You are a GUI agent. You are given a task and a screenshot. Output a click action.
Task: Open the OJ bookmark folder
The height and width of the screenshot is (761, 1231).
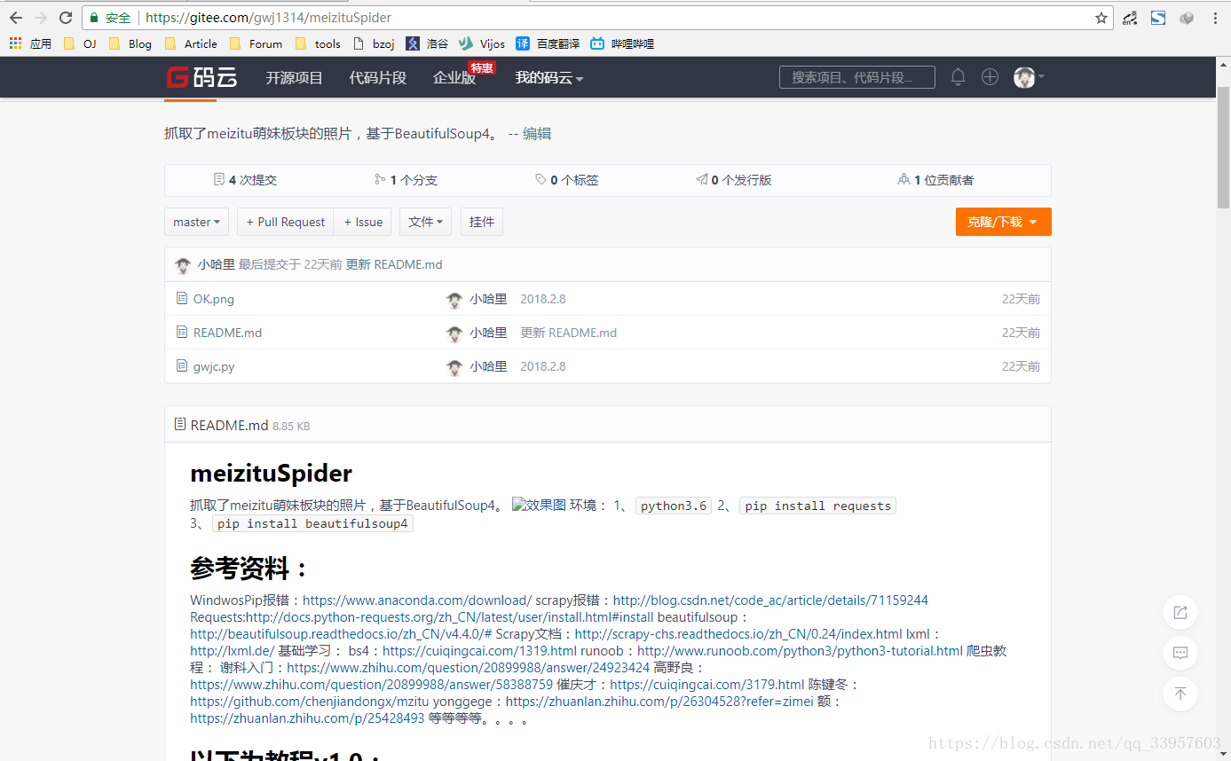(80, 43)
